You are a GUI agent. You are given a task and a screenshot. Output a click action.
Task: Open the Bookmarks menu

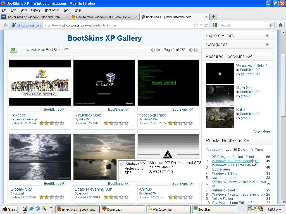tap(52, 10)
